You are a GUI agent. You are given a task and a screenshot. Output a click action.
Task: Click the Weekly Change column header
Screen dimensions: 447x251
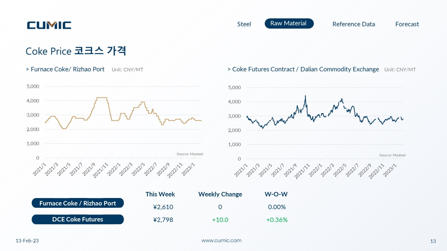220,194
